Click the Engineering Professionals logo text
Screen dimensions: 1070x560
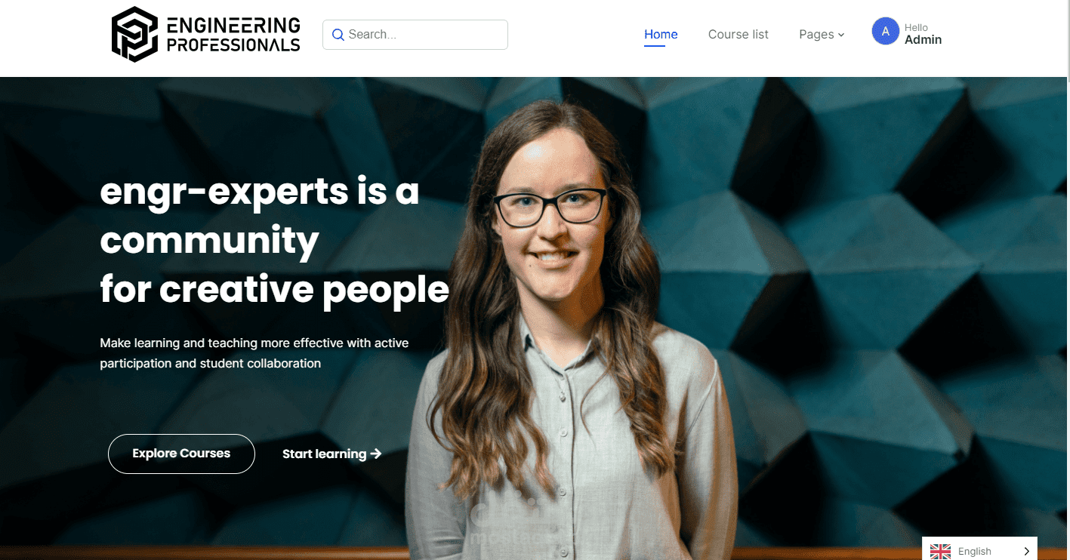[233, 35]
